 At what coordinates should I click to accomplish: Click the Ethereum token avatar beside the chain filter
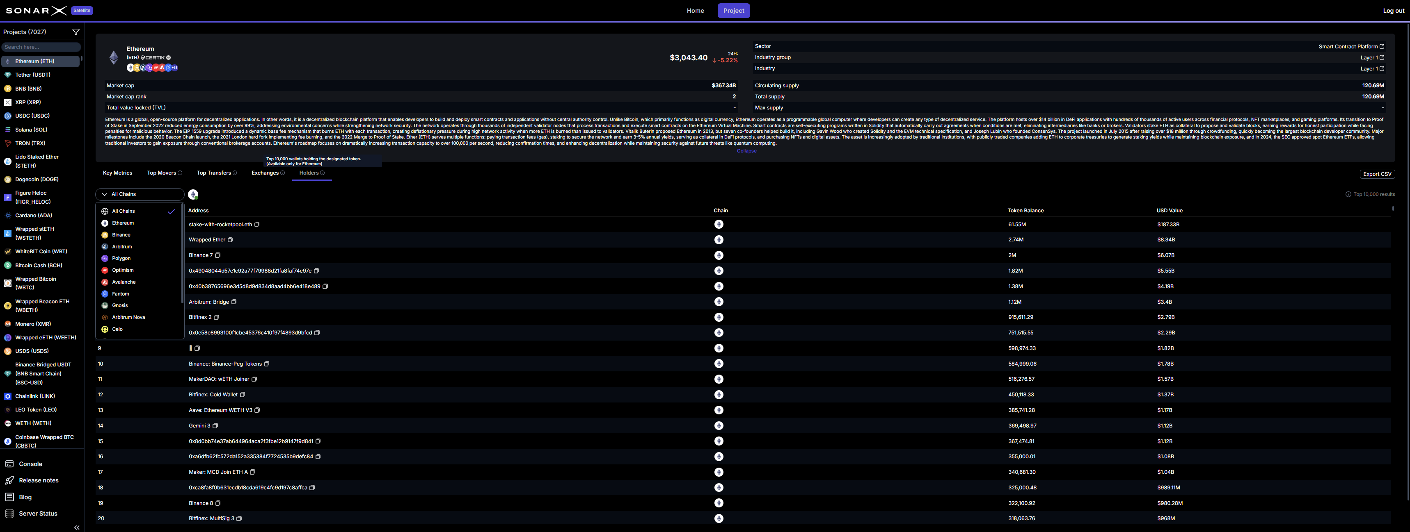click(x=193, y=194)
